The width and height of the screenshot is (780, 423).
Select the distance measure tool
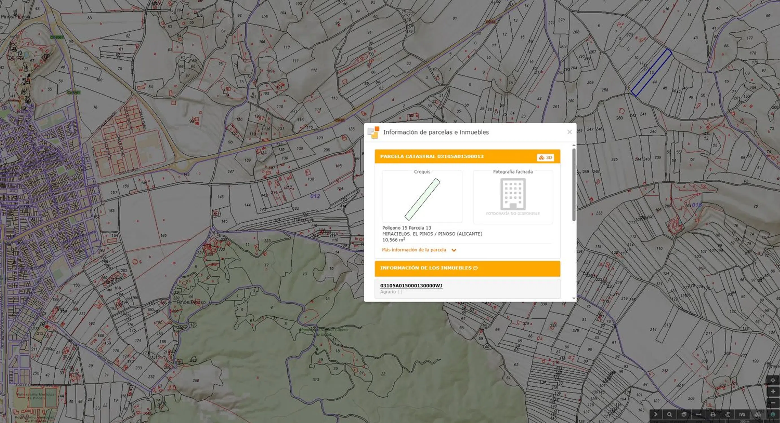click(x=699, y=415)
